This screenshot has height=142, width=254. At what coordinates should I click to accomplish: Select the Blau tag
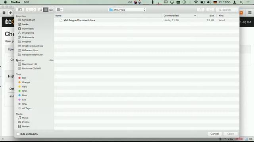pyautogui.click(x=24, y=95)
